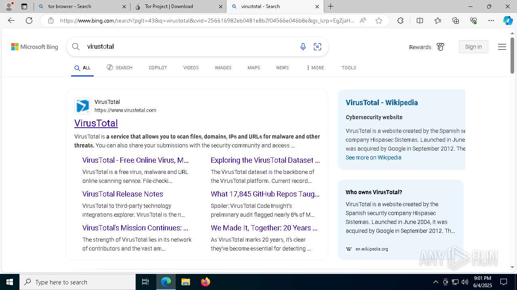Open visual search camera icon
Screen dimensions: 517x290
[x=317, y=47]
